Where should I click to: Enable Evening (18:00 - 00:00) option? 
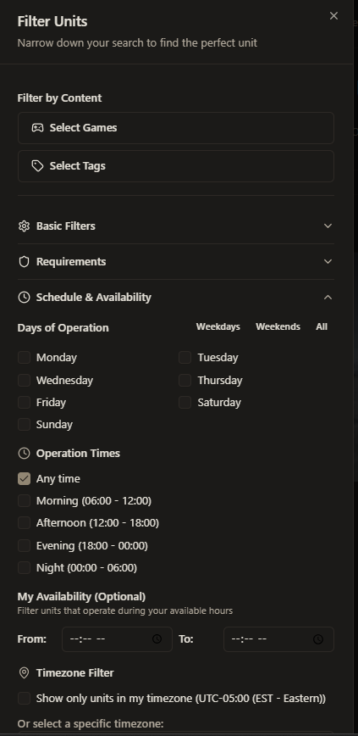[x=24, y=546]
